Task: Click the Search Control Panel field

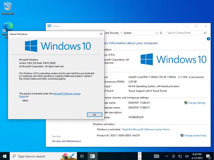Action: 187,33
